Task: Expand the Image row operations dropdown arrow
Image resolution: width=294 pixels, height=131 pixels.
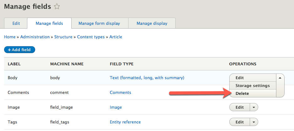Action: 254,107
